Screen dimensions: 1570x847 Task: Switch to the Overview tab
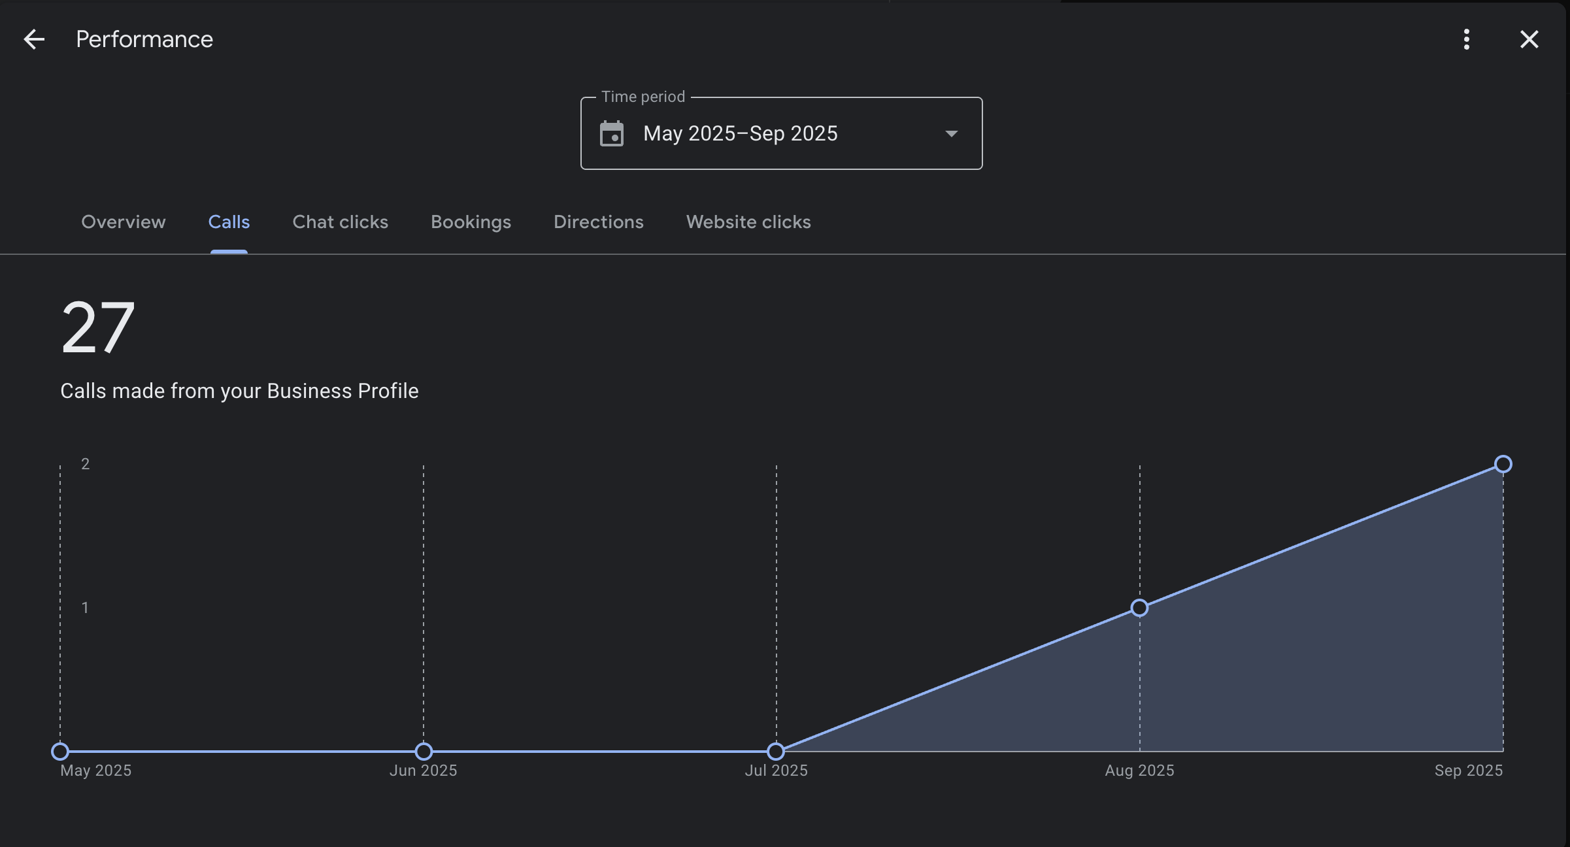click(x=123, y=222)
